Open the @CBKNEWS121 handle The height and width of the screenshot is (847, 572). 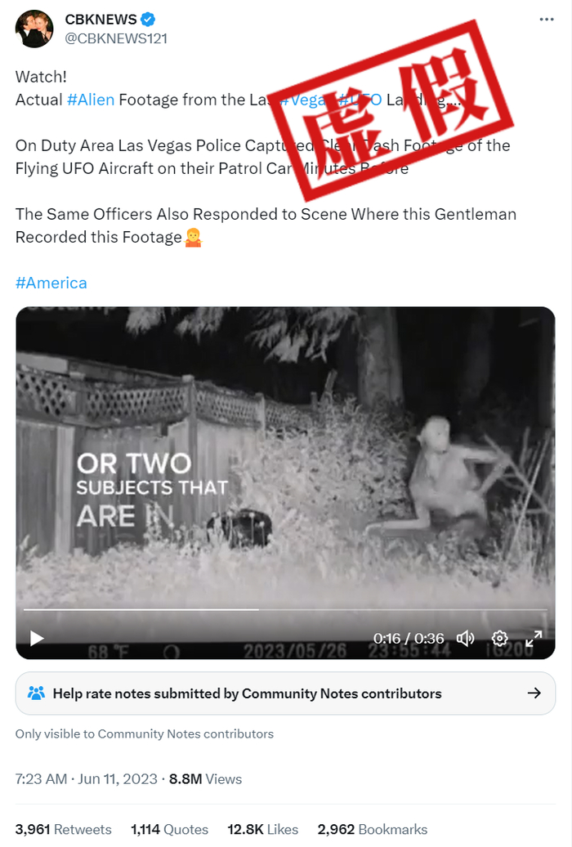pyautogui.click(x=116, y=38)
